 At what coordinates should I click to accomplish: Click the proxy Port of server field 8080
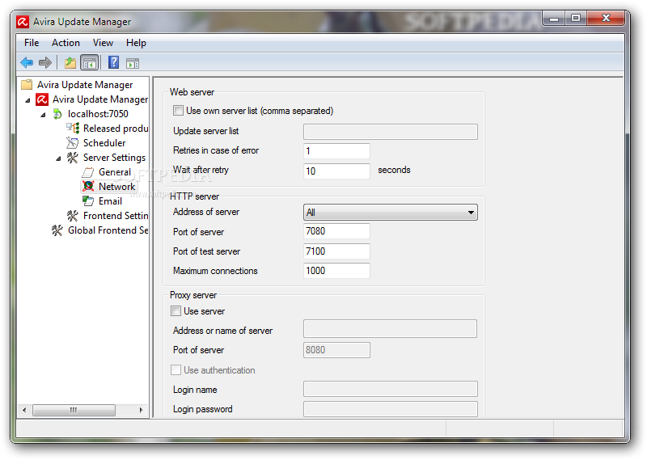tap(336, 350)
